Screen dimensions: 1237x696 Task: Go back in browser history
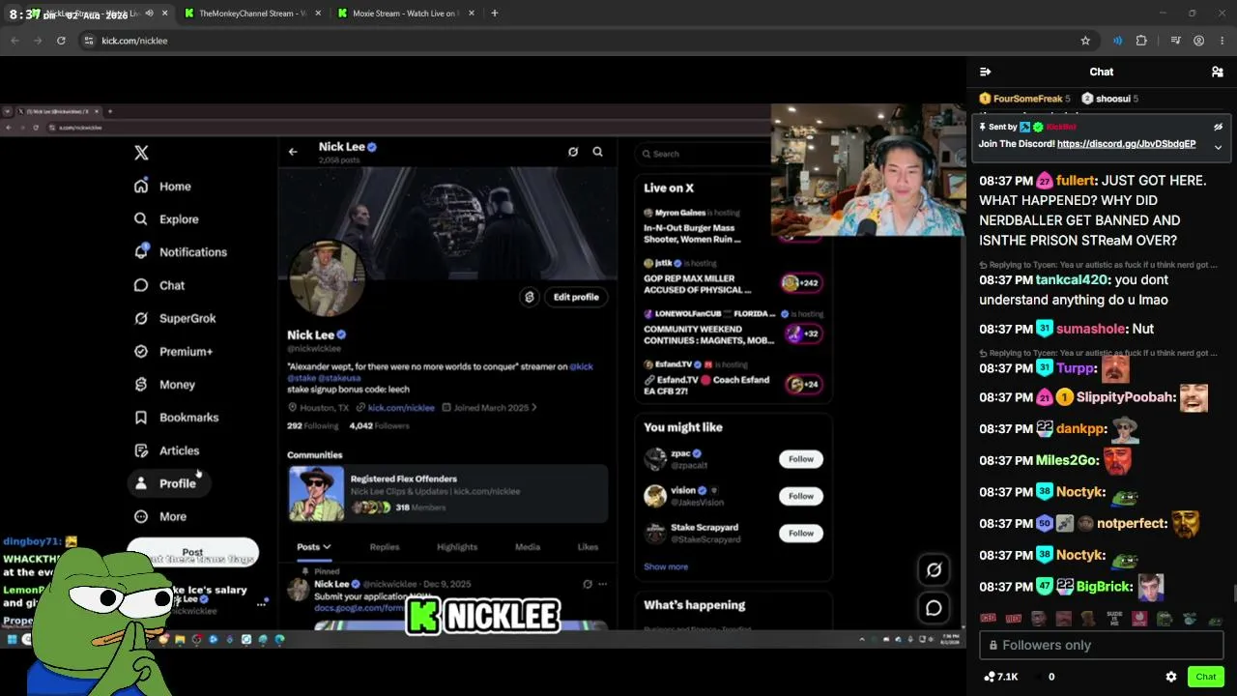click(x=14, y=41)
